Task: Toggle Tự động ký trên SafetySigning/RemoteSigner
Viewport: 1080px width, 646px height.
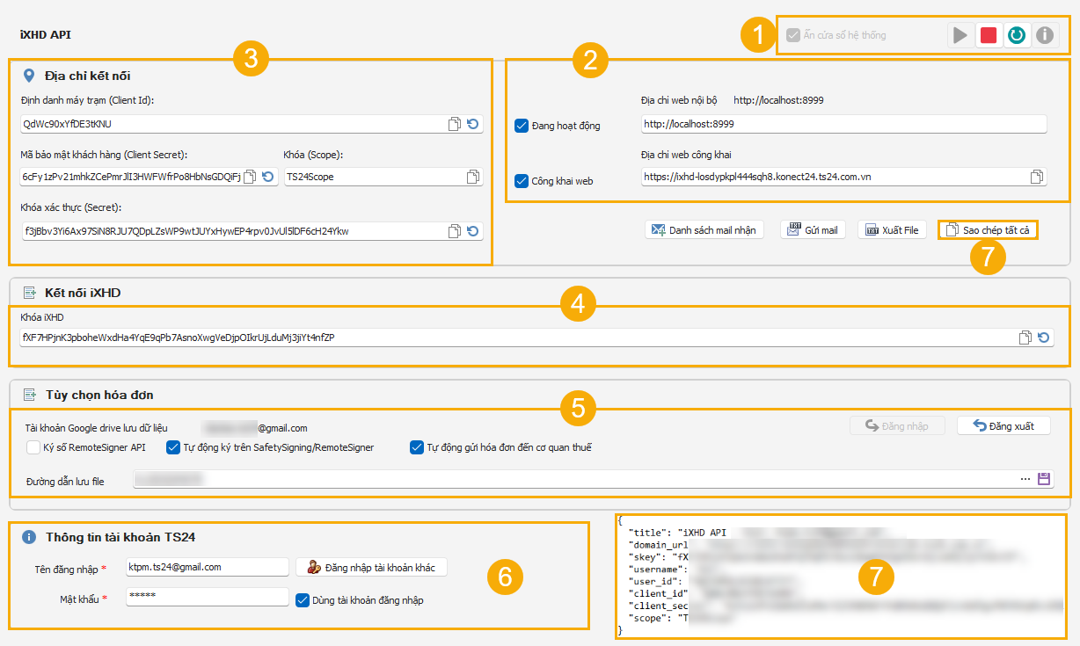Action: pyautogui.click(x=172, y=447)
